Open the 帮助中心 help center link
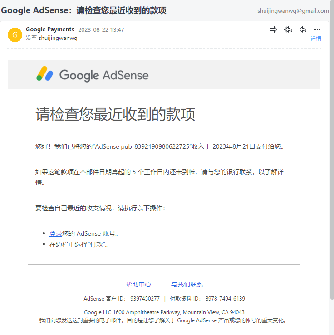This screenshot has width=334, height=335. coord(138,284)
